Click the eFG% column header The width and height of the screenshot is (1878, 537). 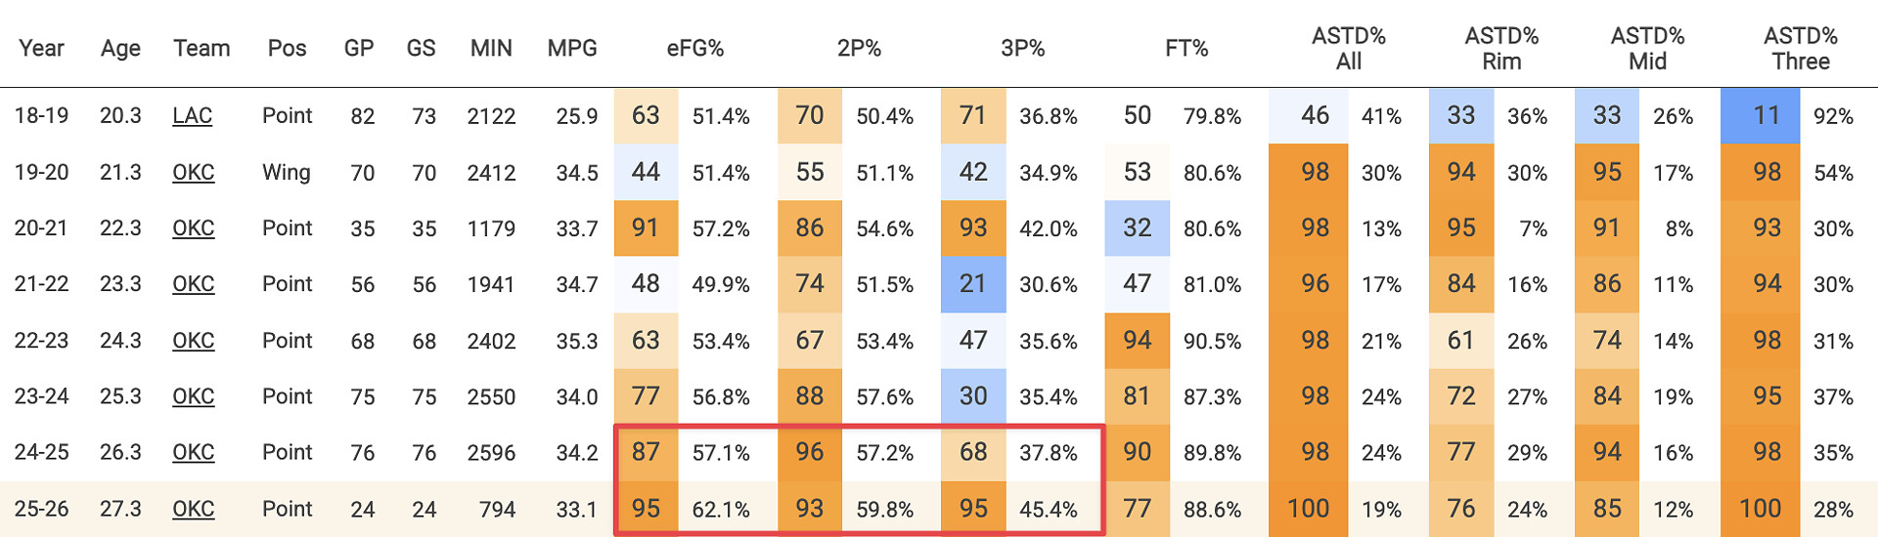[x=694, y=49]
